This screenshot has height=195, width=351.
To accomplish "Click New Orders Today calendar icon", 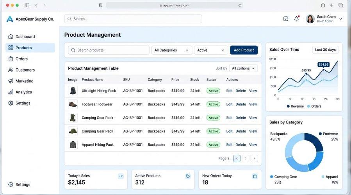I will pyautogui.click(x=255, y=176).
